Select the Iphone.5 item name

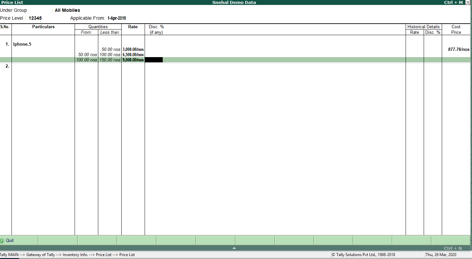point(22,44)
